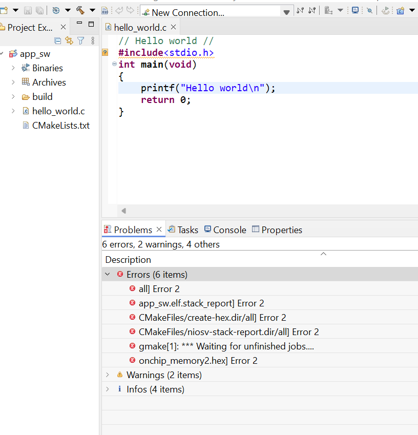418x435 pixels.
Task: Maximize the Project Explorer panel
Action: (91, 24)
